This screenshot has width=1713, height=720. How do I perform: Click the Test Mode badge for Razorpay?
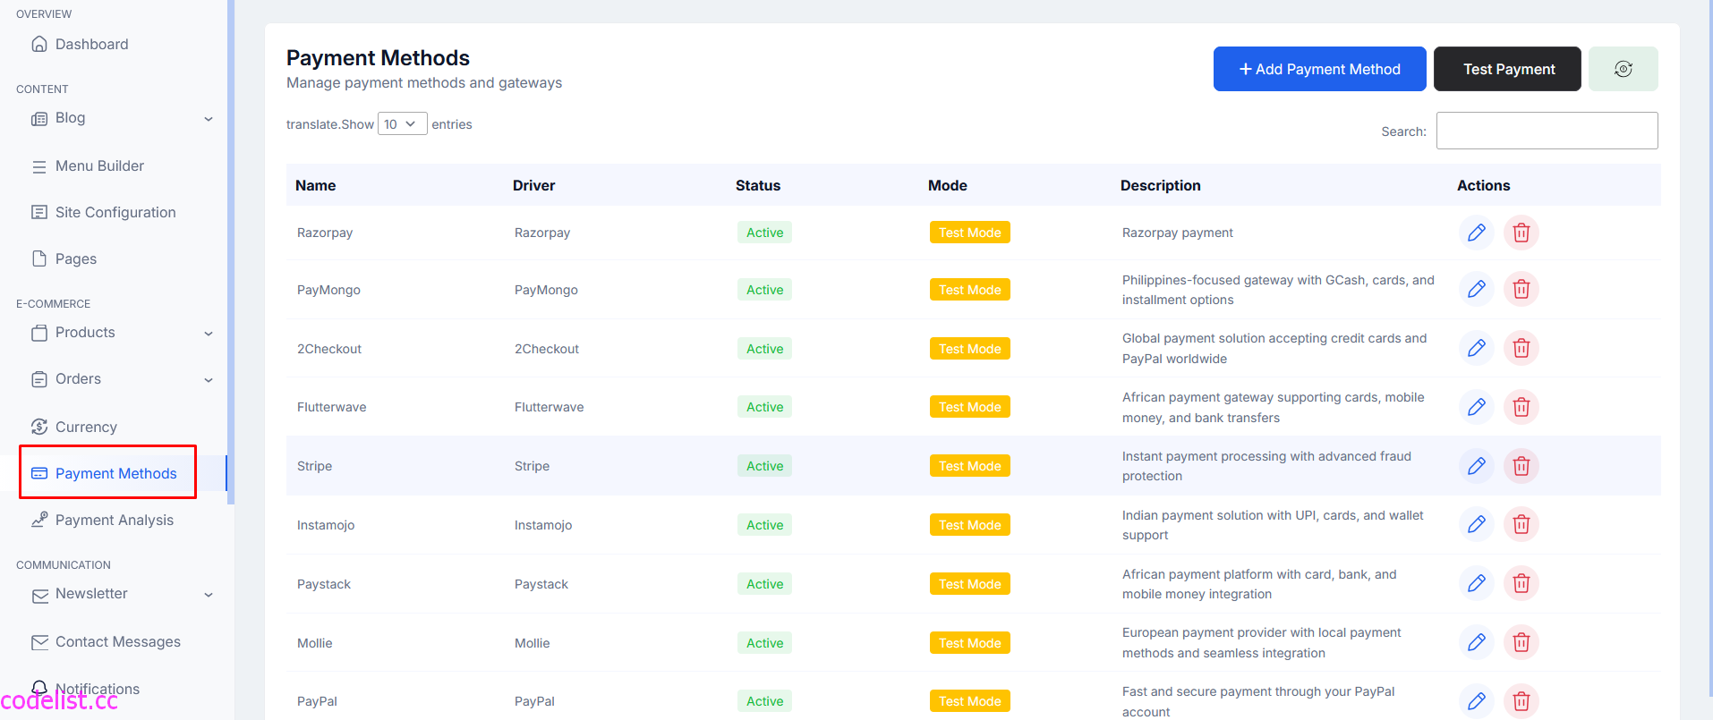970,233
